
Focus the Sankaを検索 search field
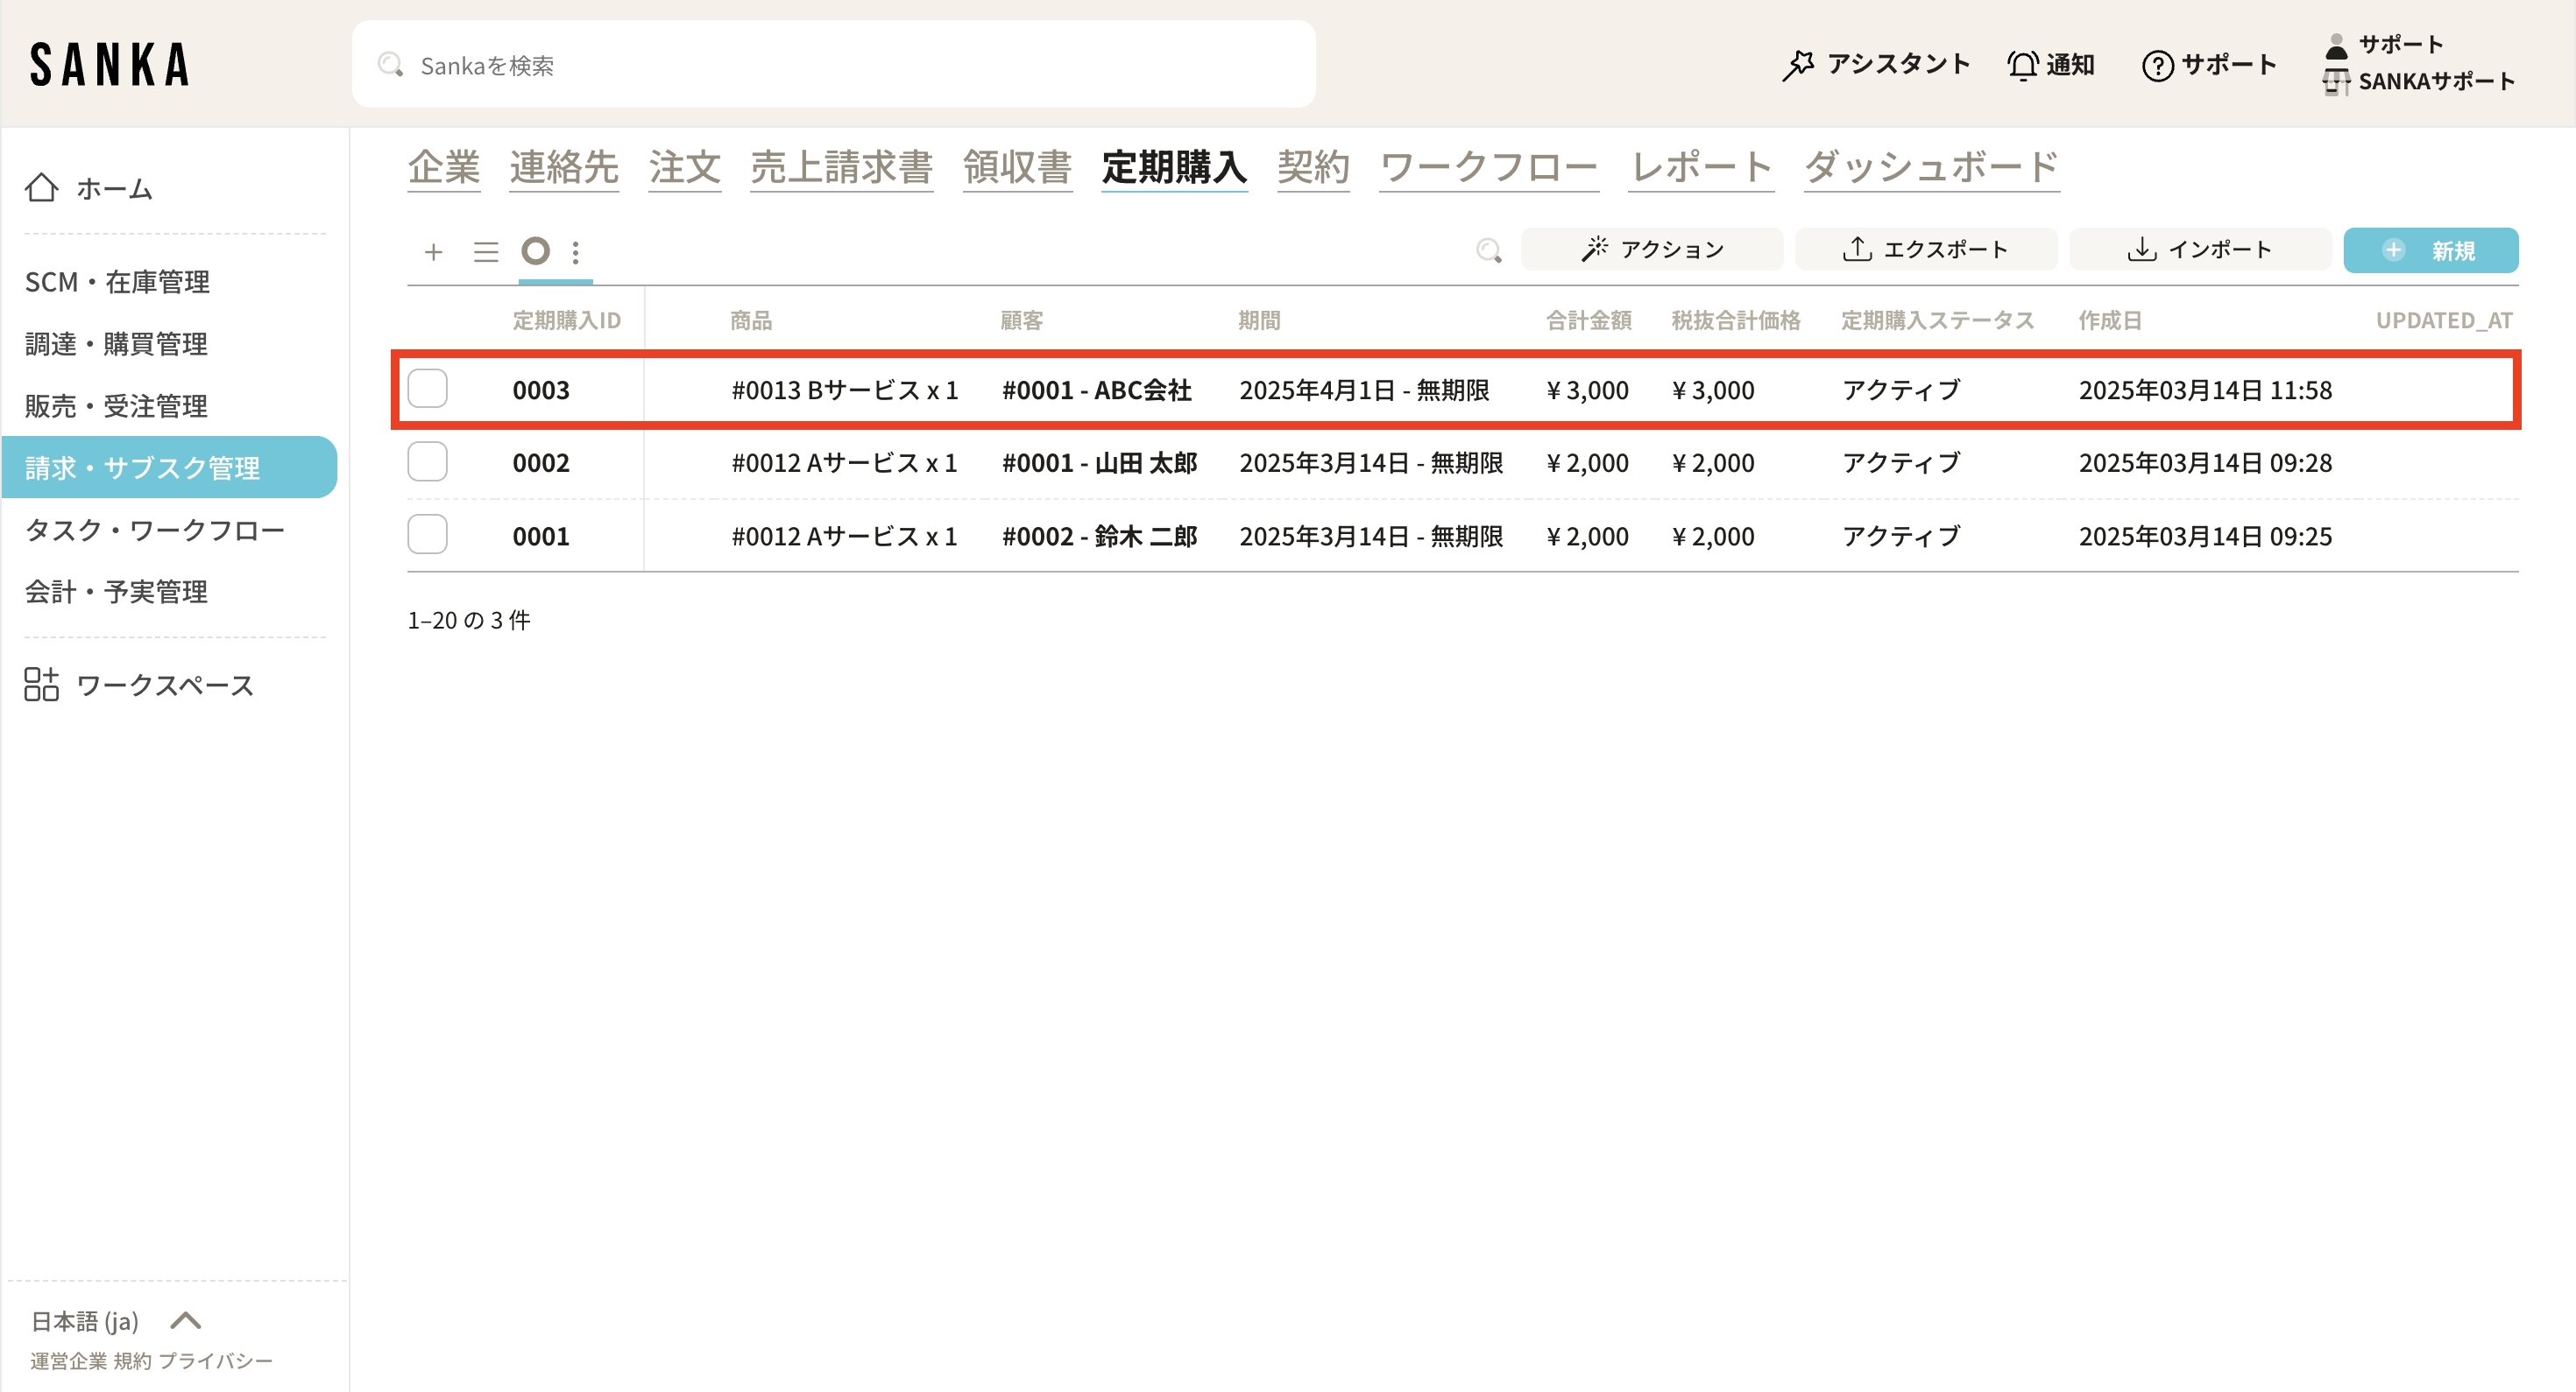[x=833, y=65]
